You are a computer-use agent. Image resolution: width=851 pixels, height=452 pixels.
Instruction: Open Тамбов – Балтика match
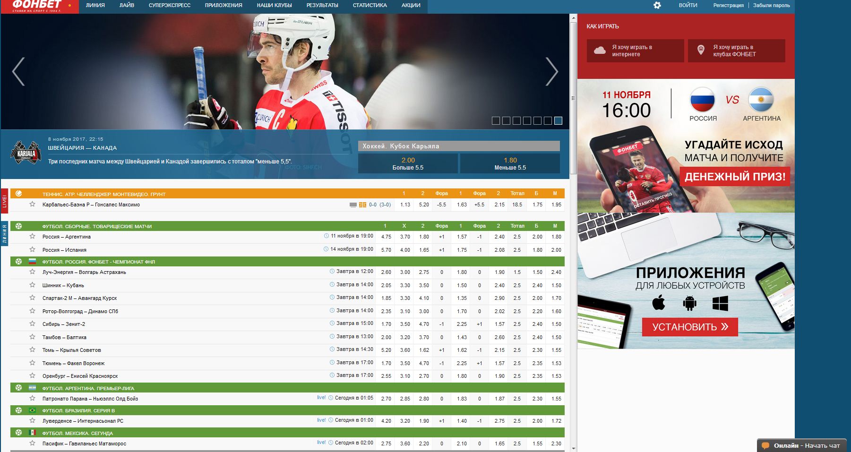64,337
